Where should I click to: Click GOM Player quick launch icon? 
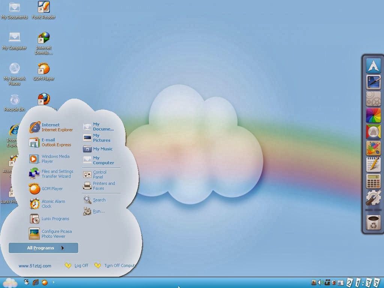click(x=45, y=282)
